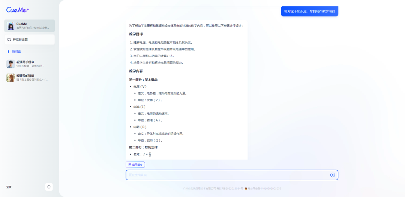Screen dimensions: 405x197
Task: Click the 单位：伏特（V） line
Action: pyautogui.click(x=150, y=100)
